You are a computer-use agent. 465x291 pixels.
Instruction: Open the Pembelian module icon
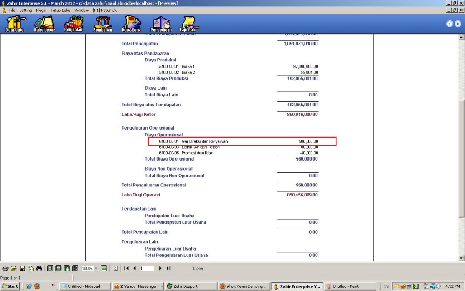(x=103, y=24)
